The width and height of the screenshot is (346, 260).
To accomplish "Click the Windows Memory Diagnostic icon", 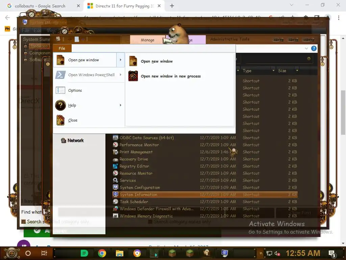I will pyautogui.click(x=116, y=216).
